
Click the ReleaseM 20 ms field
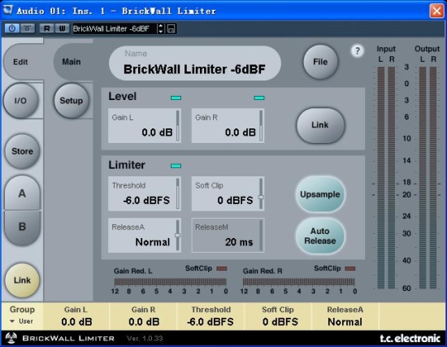[x=228, y=236]
